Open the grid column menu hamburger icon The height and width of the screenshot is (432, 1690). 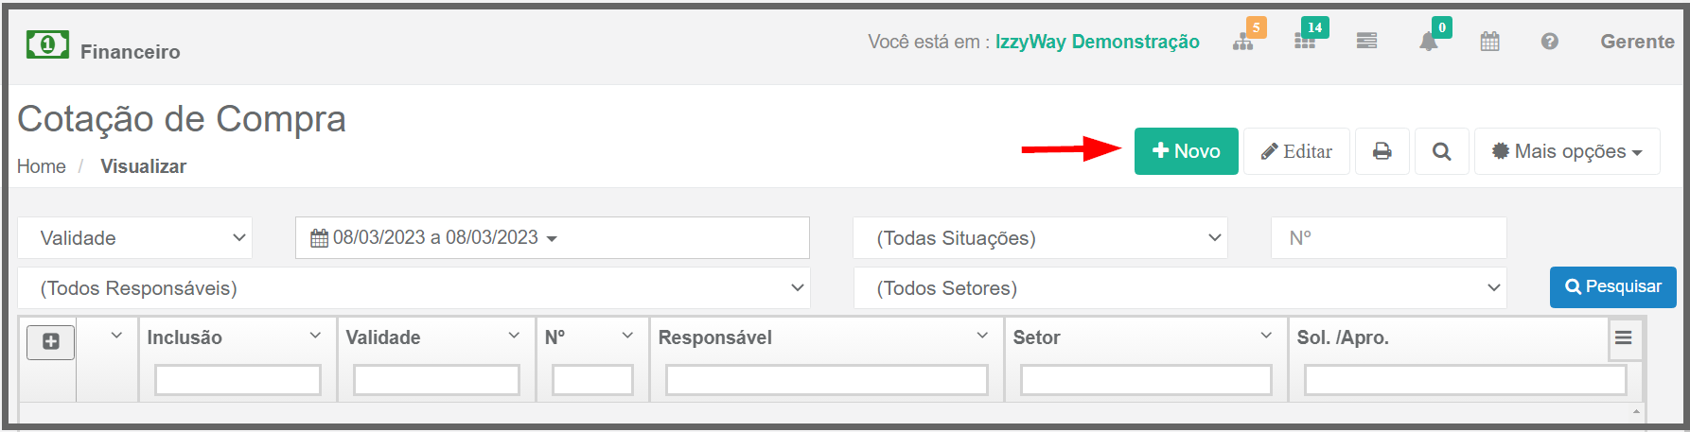1623,338
